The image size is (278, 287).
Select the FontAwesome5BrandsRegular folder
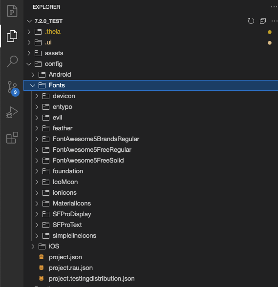pos(96,139)
